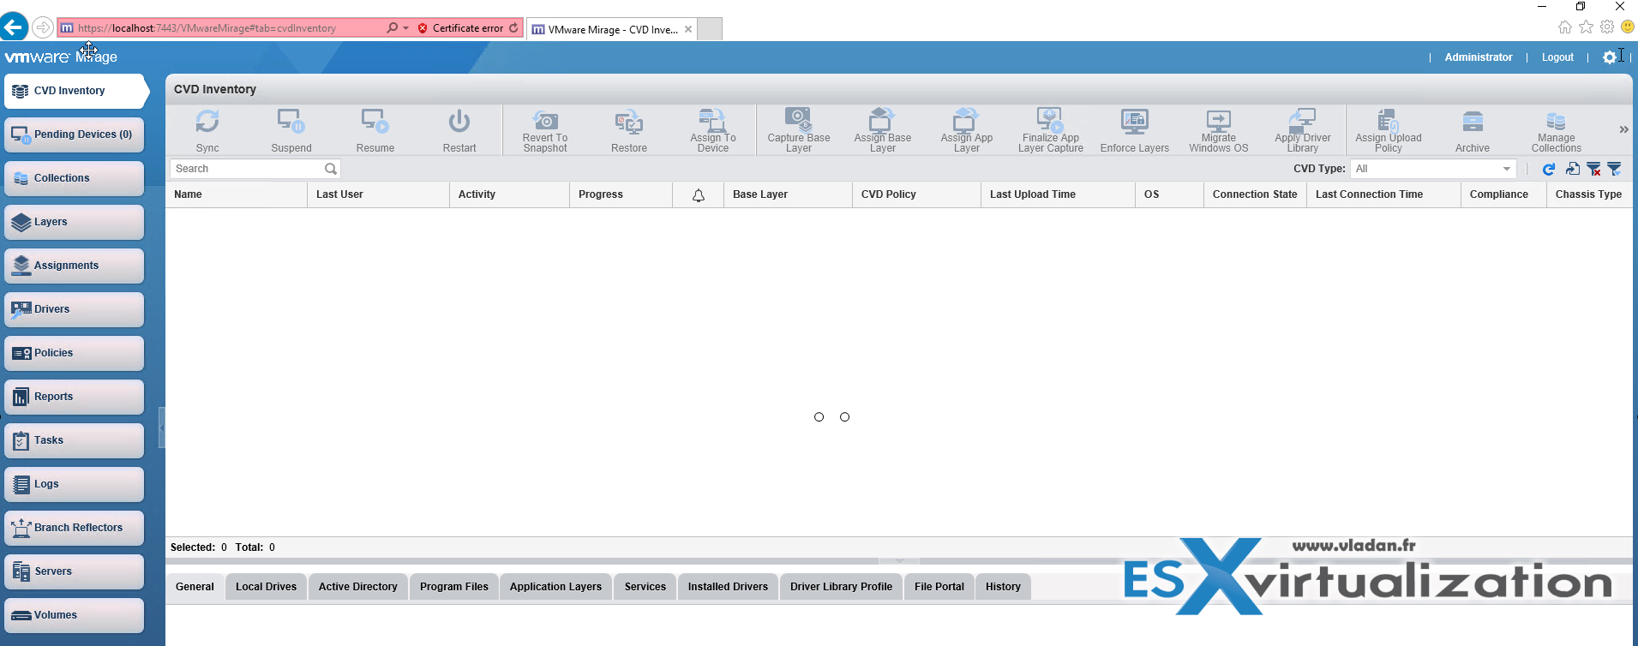Collapse the left sidebar handle
Image resolution: width=1638 pixels, height=646 pixels.
click(x=162, y=428)
